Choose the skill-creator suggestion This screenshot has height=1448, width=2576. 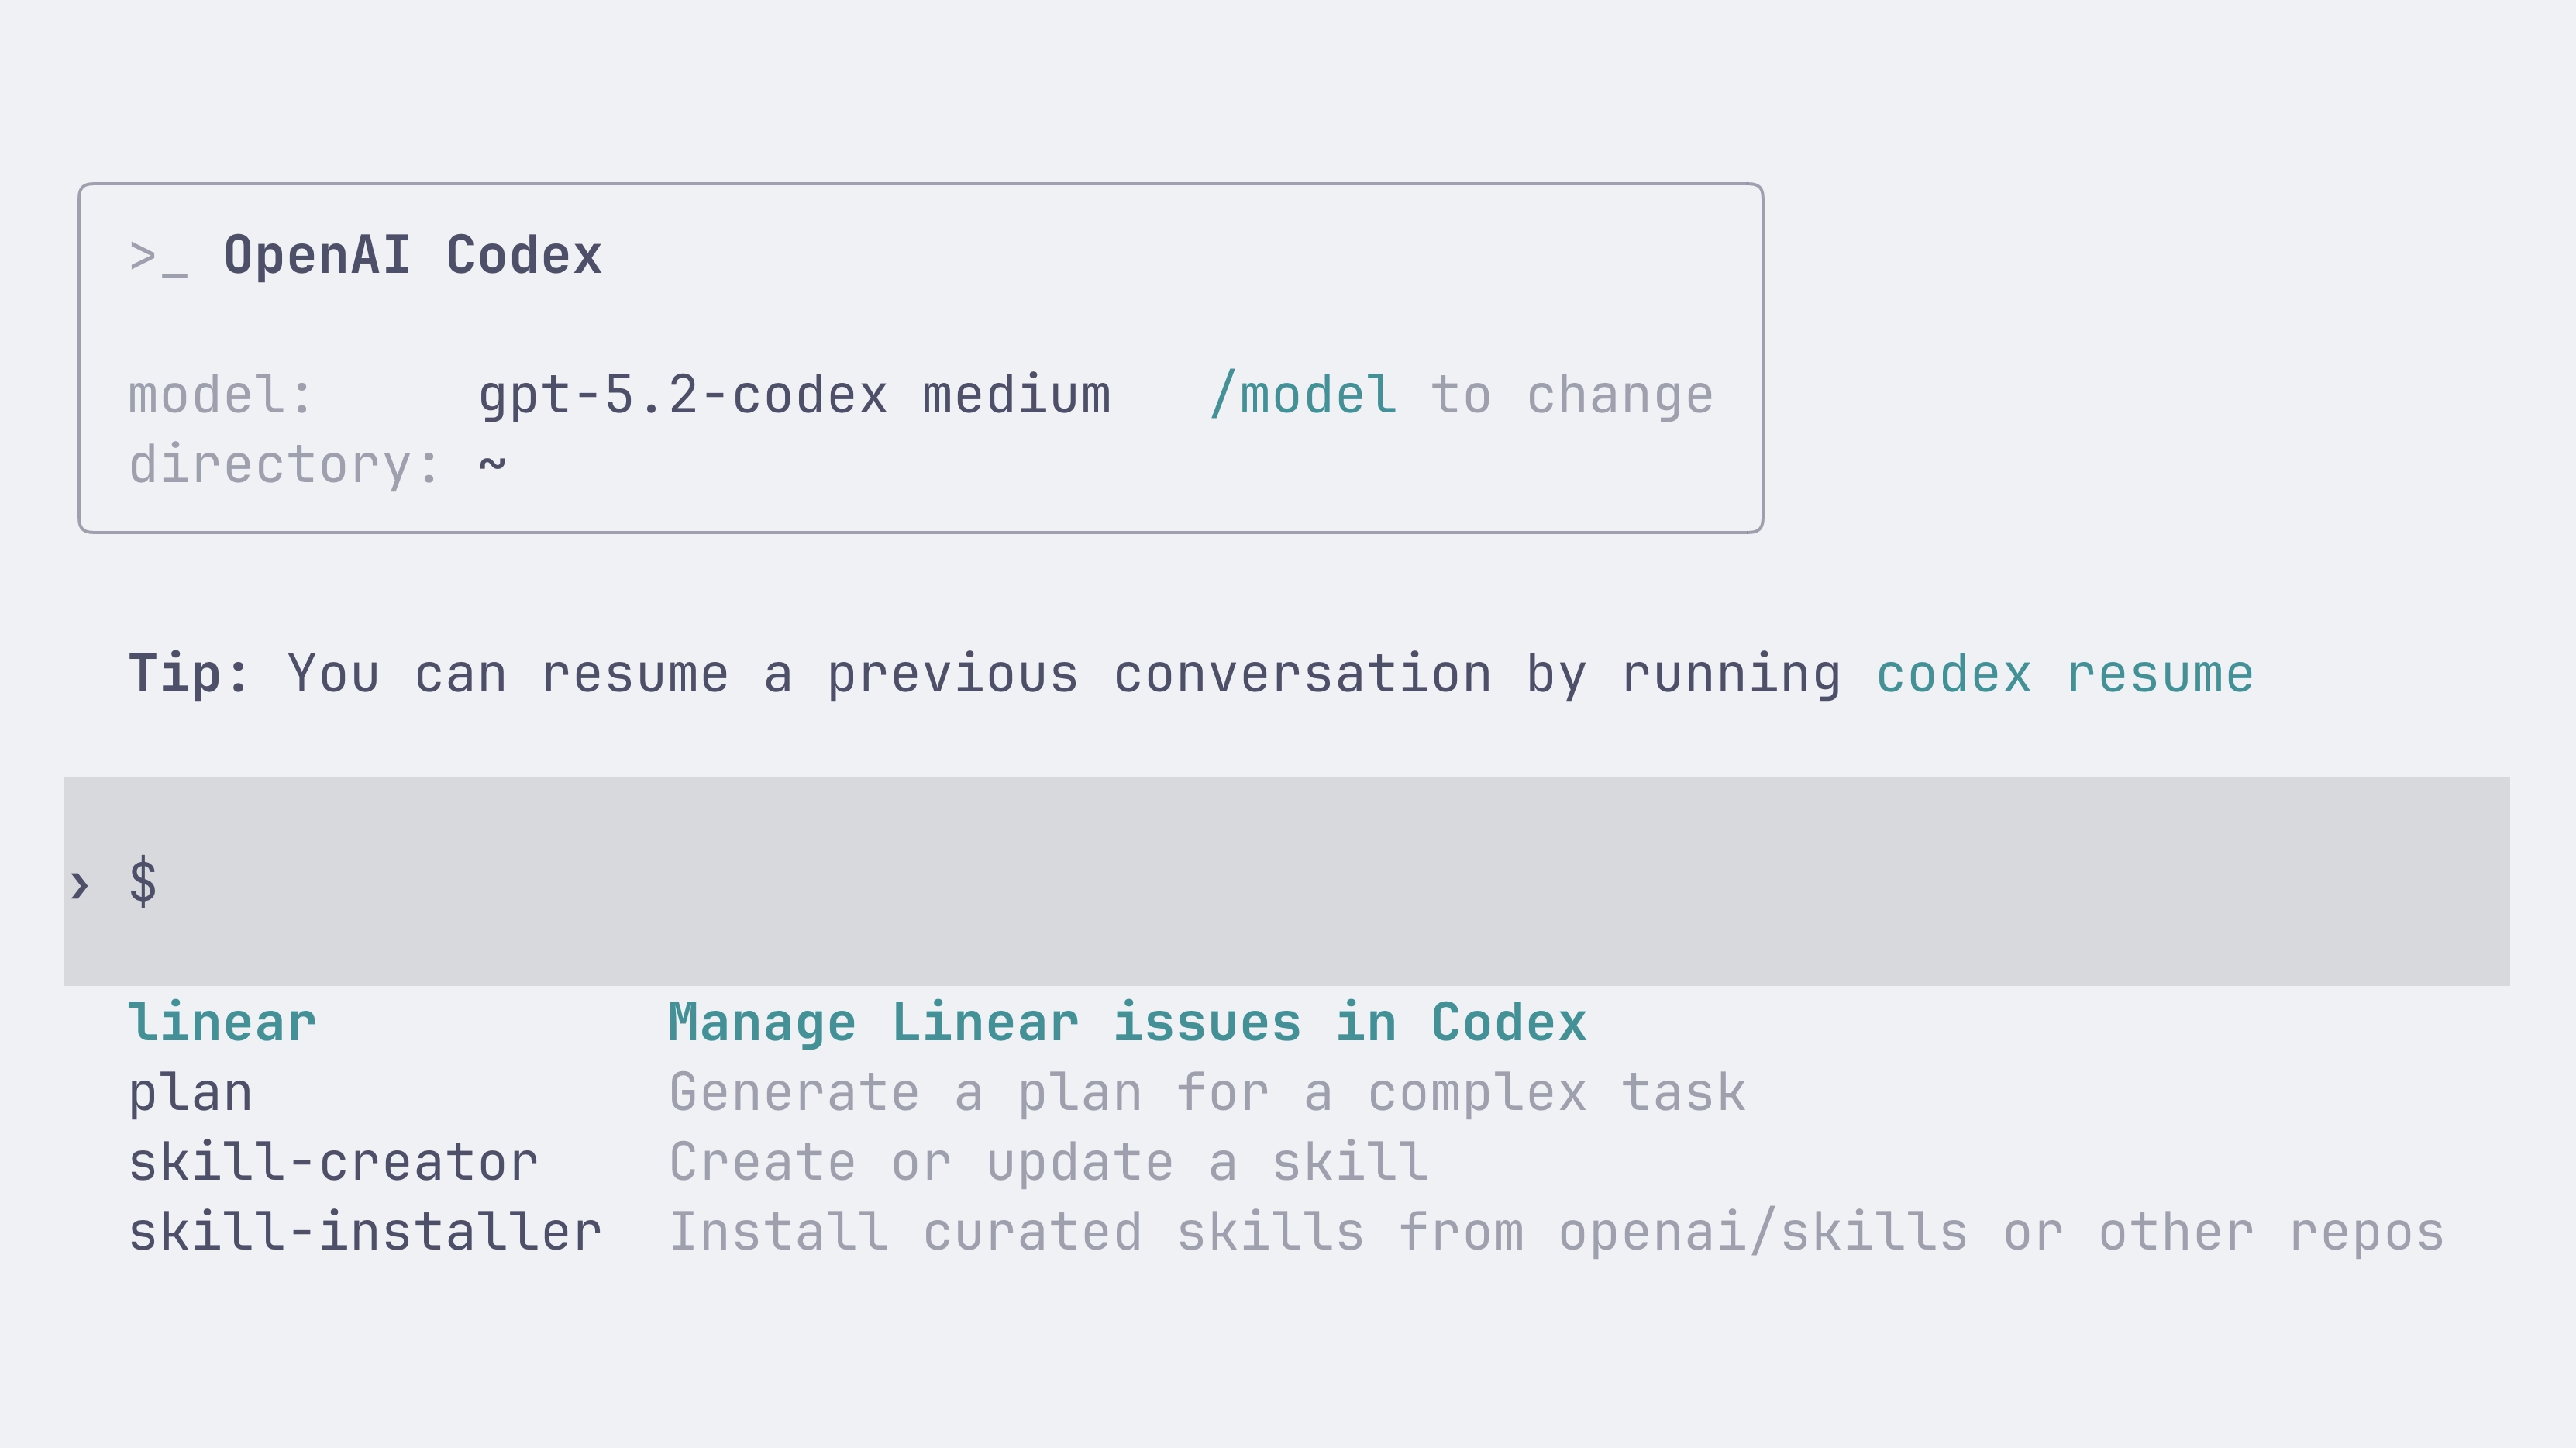(x=333, y=1163)
